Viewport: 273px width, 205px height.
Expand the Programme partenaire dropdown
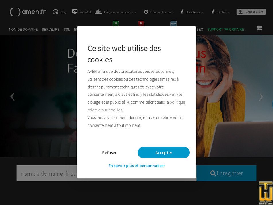pos(120,12)
